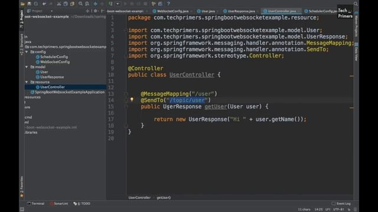378x212 pixels.
Task: Click the Open folder toolbar icon
Action: click(x=22, y=4)
